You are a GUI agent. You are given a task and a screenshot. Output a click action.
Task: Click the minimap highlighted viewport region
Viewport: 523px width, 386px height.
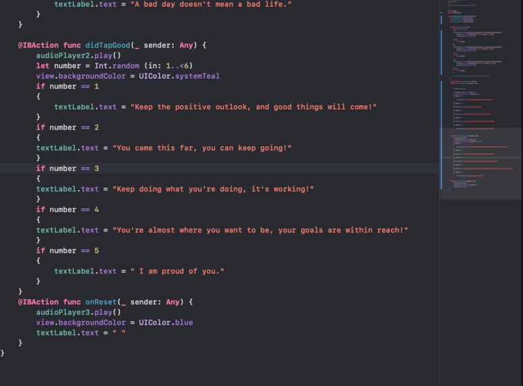[x=481, y=164]
